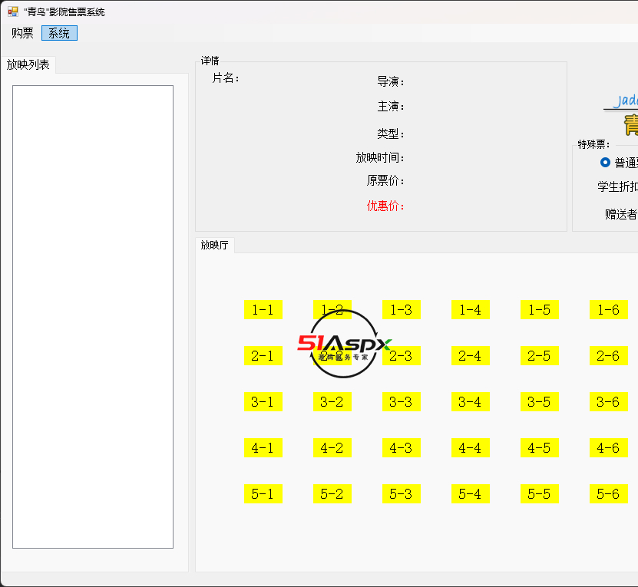Select seat 3-1
Viewport: 638px width, 587px height.
click(263, 401)
